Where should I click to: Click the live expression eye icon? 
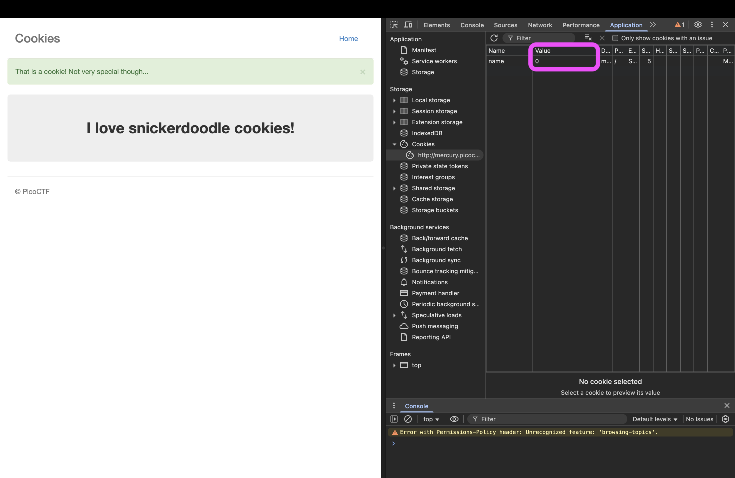(x=454, y=419)
